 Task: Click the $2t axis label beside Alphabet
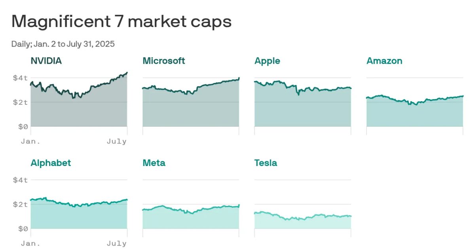(x=20, y=204)
